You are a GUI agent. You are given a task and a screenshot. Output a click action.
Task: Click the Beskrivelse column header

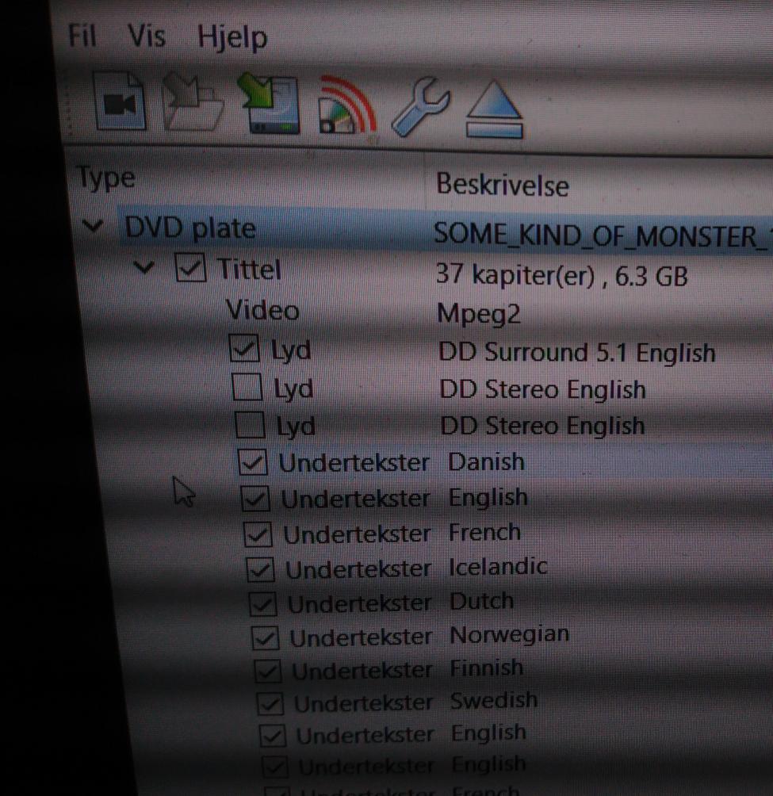coord(503,184)
